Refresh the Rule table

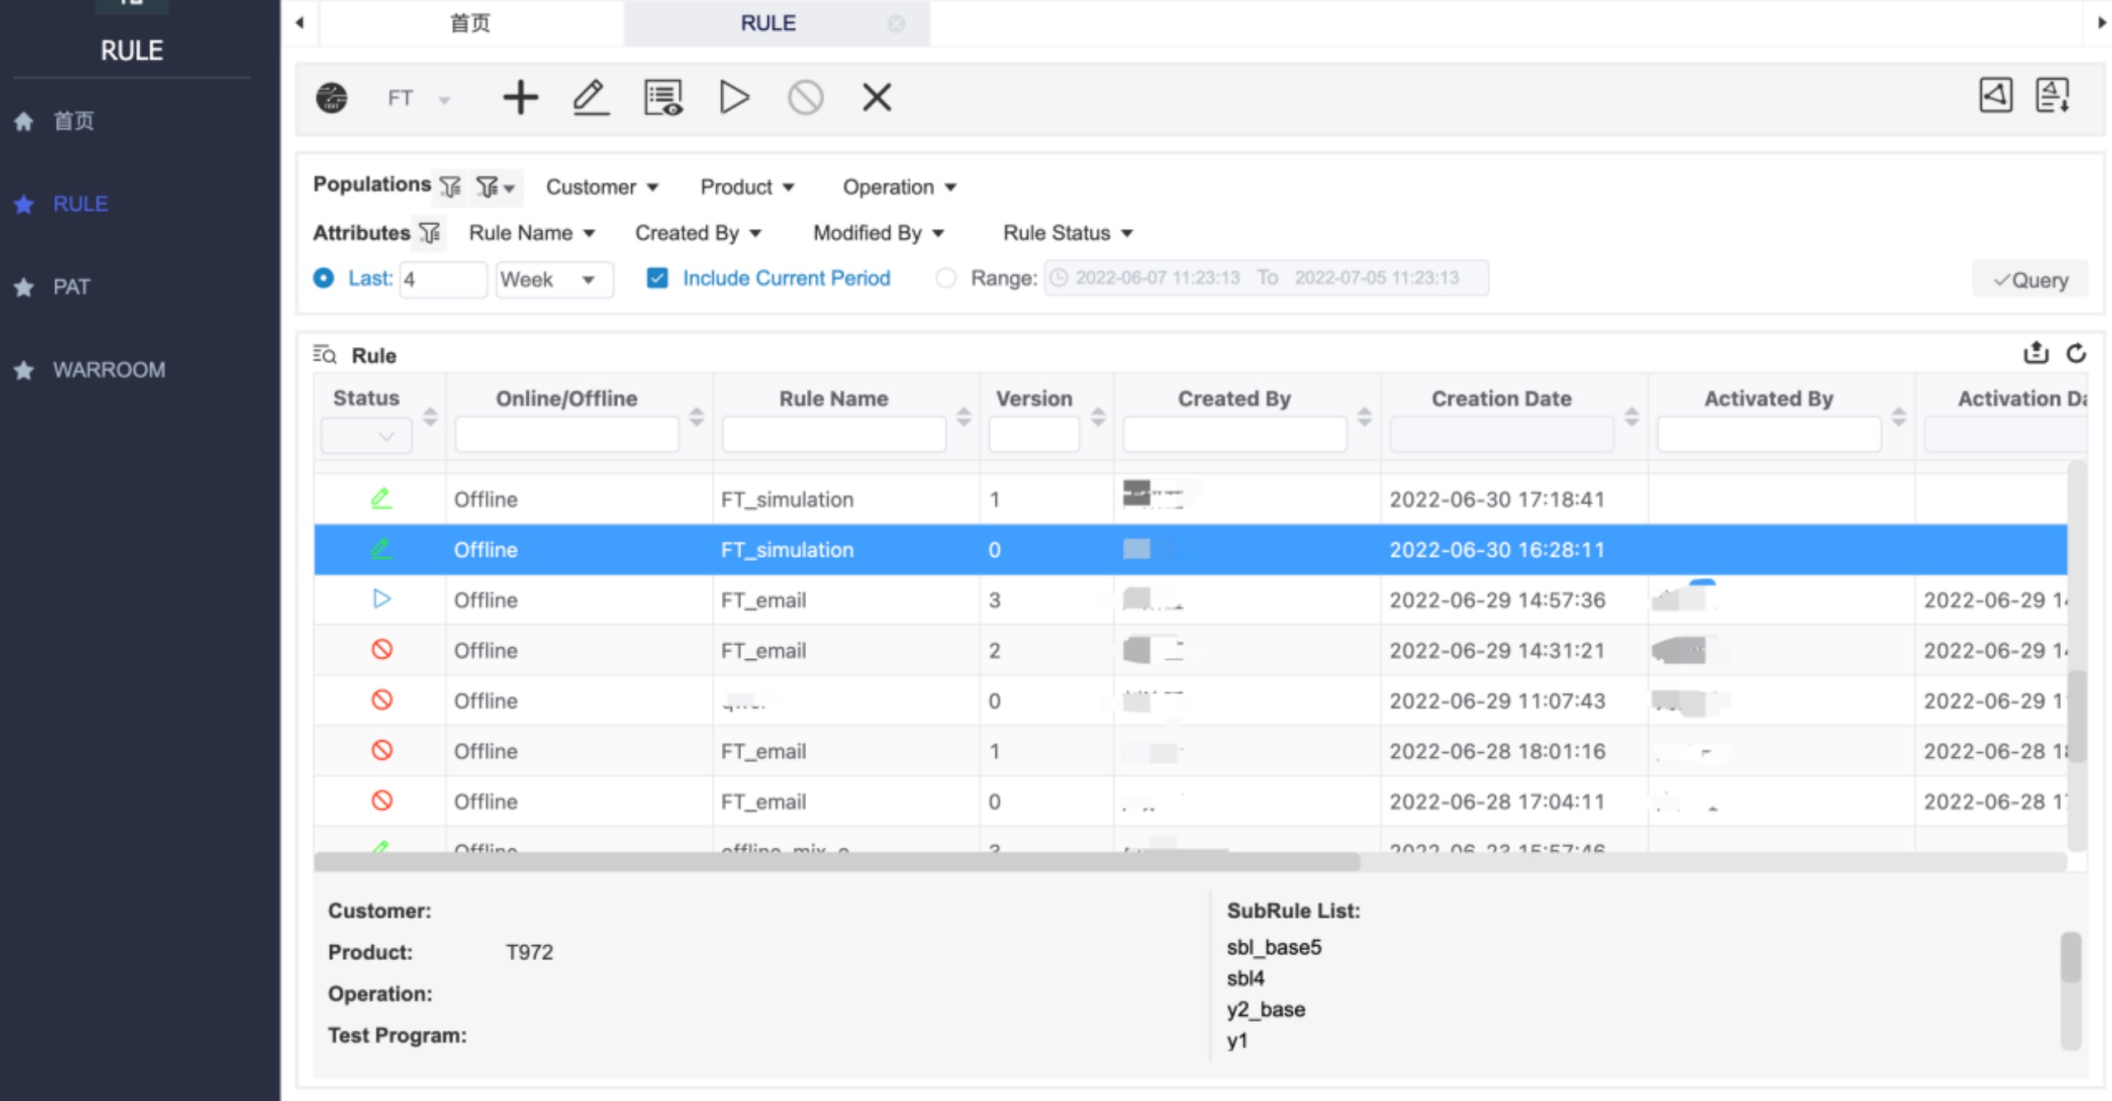pyautogui.click(x=2077, y=353)
